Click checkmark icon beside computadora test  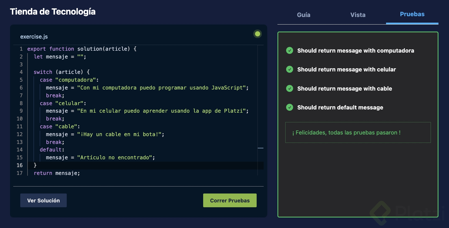[290, 50]
